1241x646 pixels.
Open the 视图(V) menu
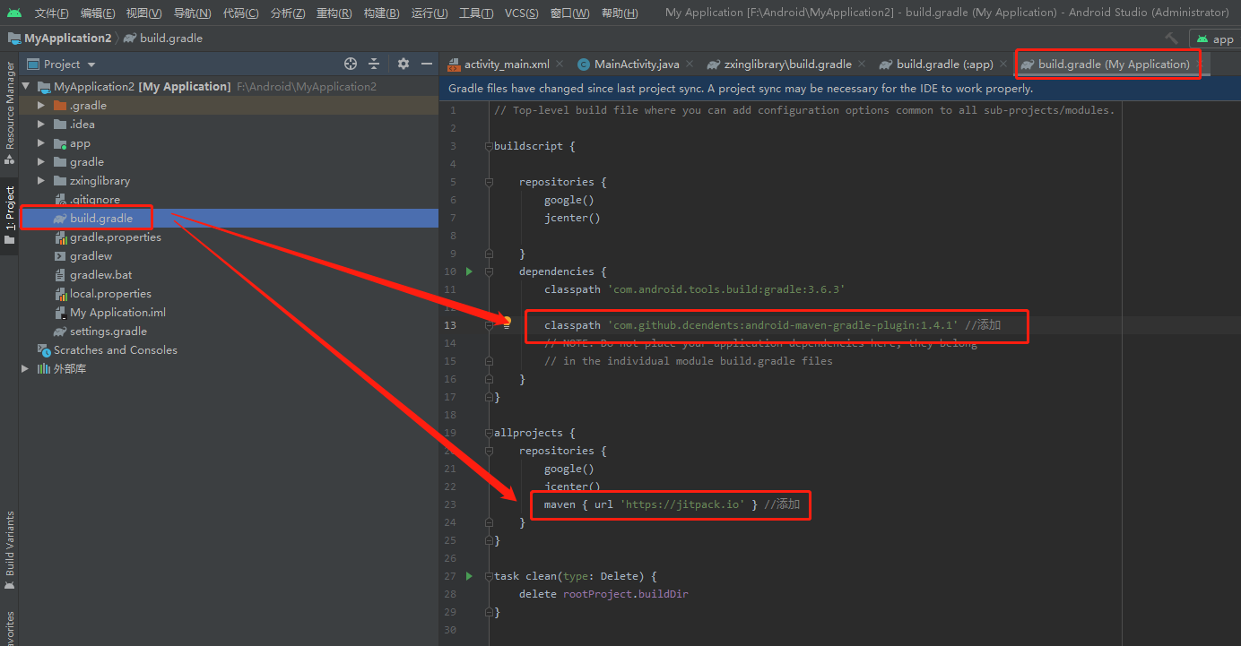click(143, 13)
